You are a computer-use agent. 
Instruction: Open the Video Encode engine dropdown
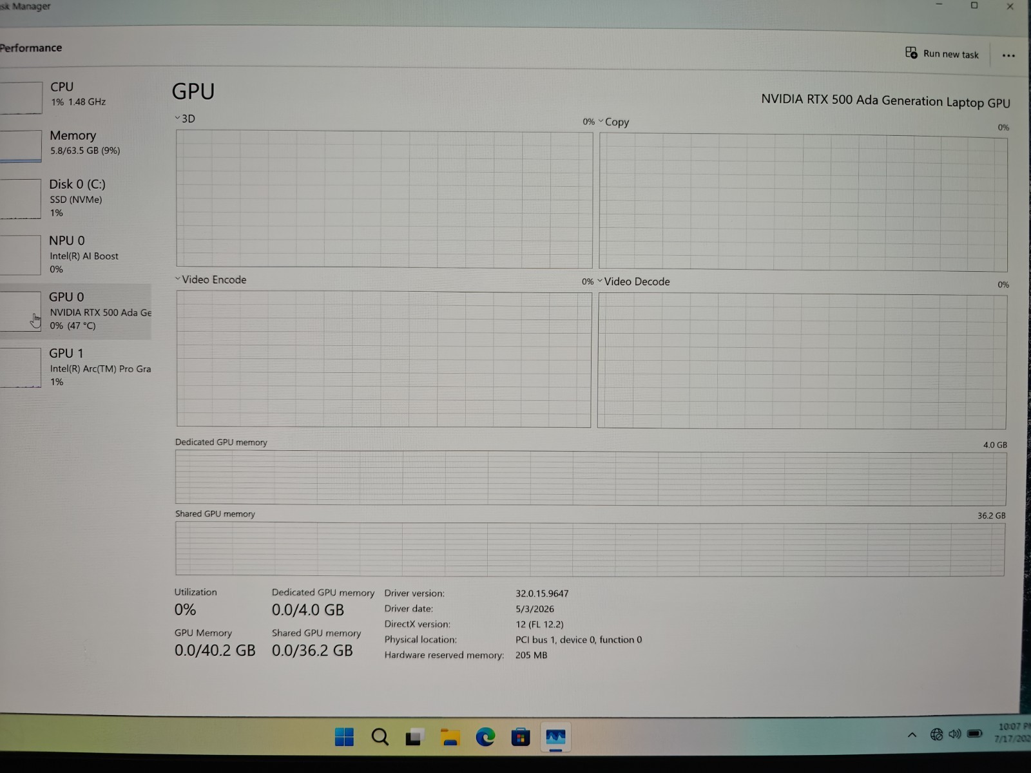(x=211, y=280)
